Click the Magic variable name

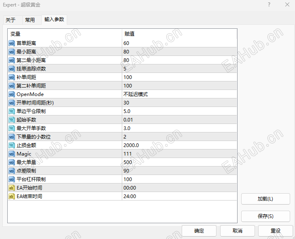pyautogui.click(x=24, y=154)
